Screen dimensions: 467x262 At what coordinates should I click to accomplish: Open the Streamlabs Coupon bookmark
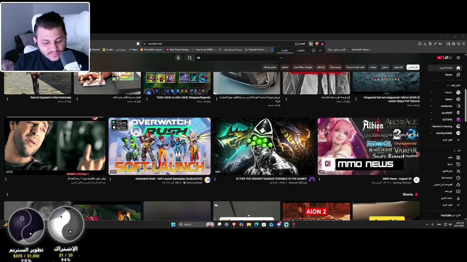pyautogui.click(x=152, y=49)
